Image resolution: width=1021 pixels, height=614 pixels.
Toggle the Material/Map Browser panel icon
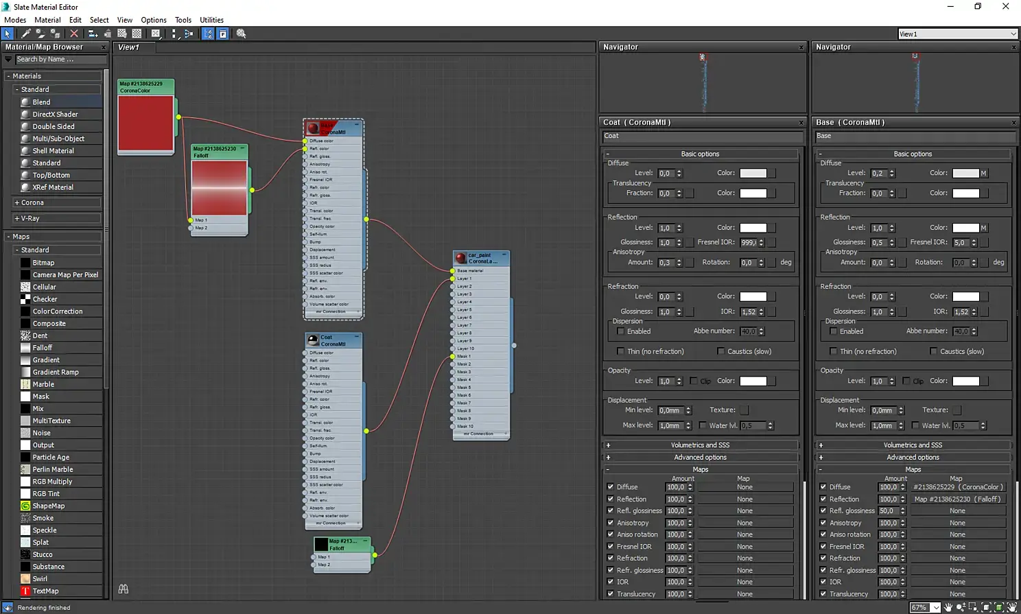tap(208, 34)
